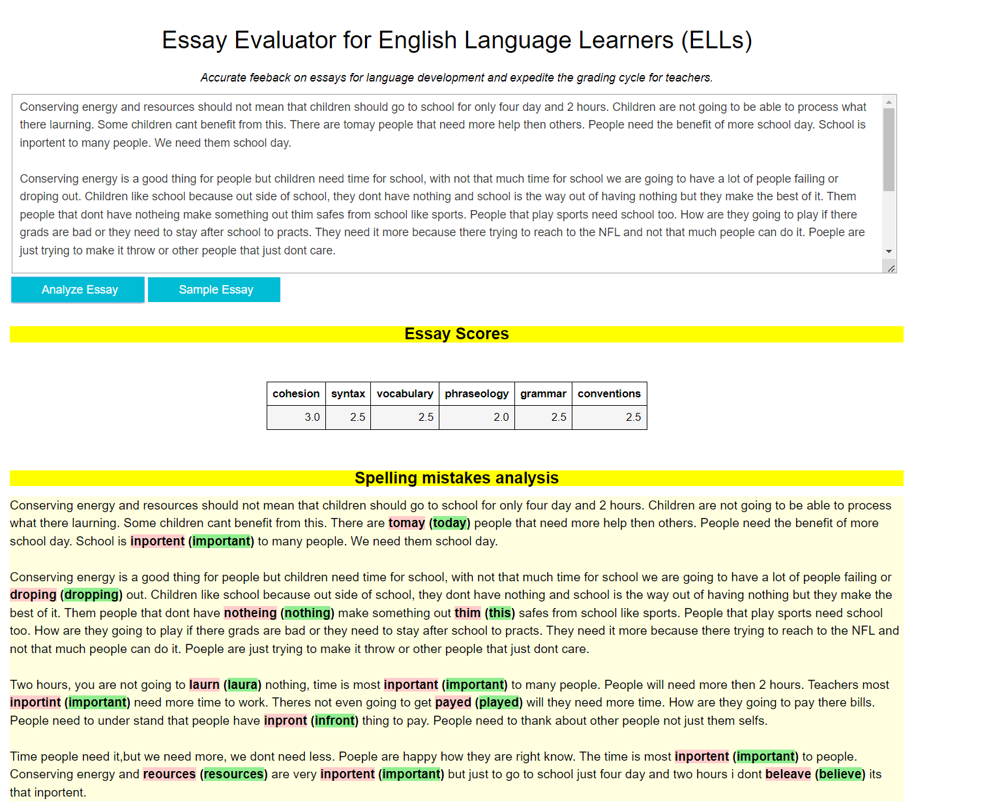Viewport: 1004px width, 807px height.
Task: Click the suggested correction infront
Action: click(x=335, y=721)
